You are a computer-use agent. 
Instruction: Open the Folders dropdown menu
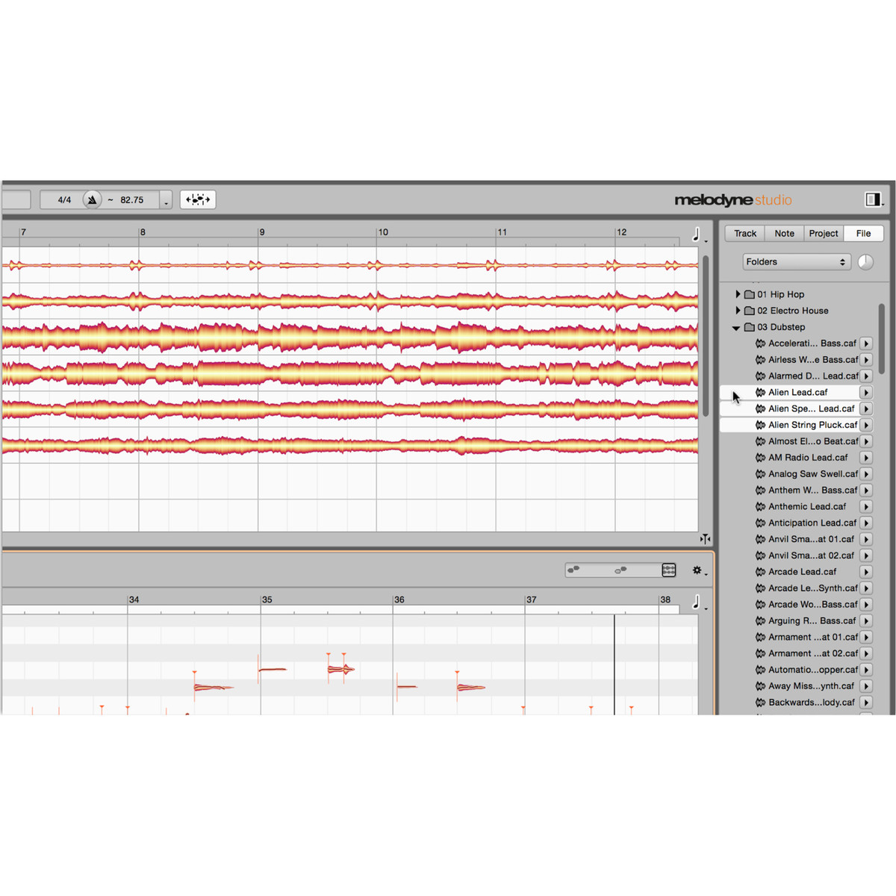pos(796,262)
